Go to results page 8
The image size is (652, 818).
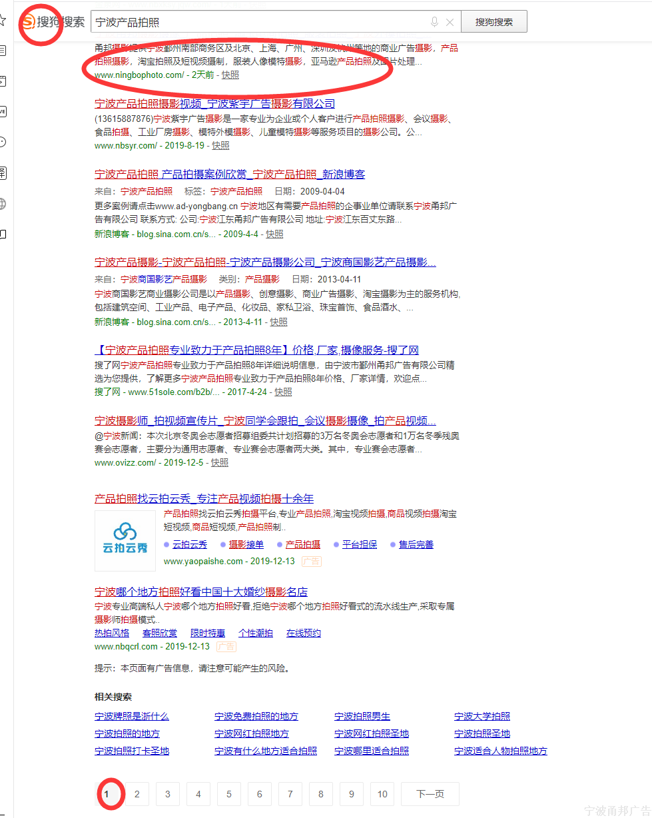coord(321,794)
